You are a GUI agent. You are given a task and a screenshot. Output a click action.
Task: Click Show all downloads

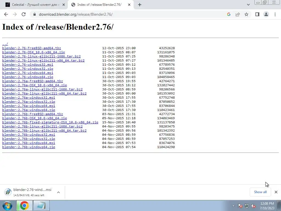coord(260,192)
